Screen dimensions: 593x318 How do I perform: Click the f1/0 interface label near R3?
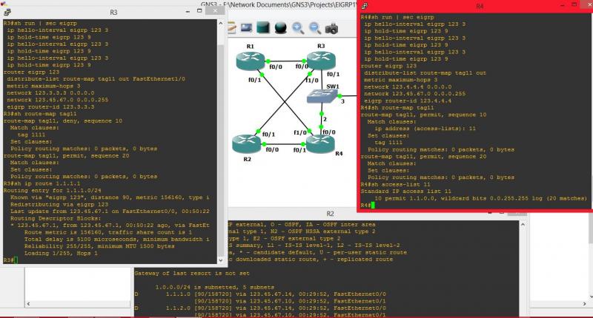(x=312, y=81)
